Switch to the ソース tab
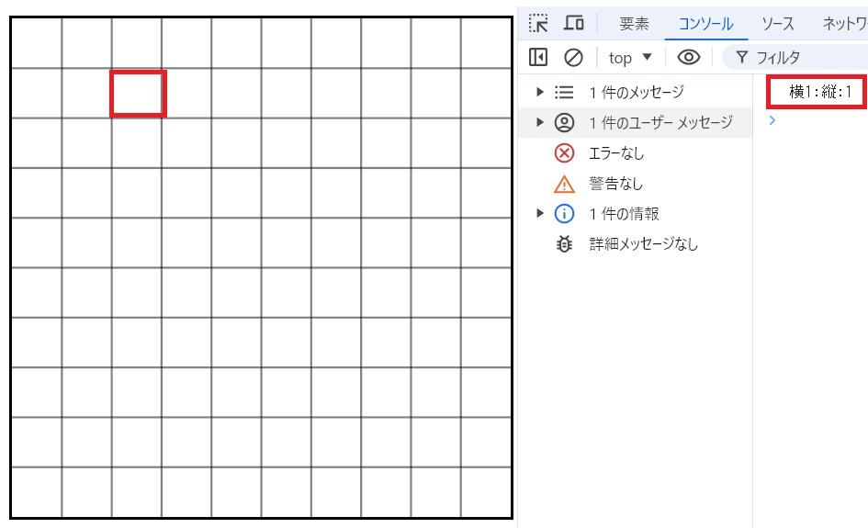The width and height of the screenshot is (868, 528). (778, 24)
